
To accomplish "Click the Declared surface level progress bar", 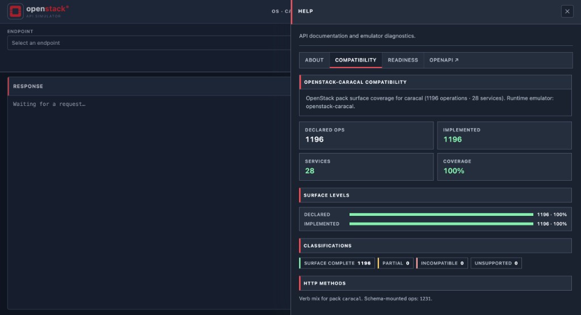I will pos(441,215).
